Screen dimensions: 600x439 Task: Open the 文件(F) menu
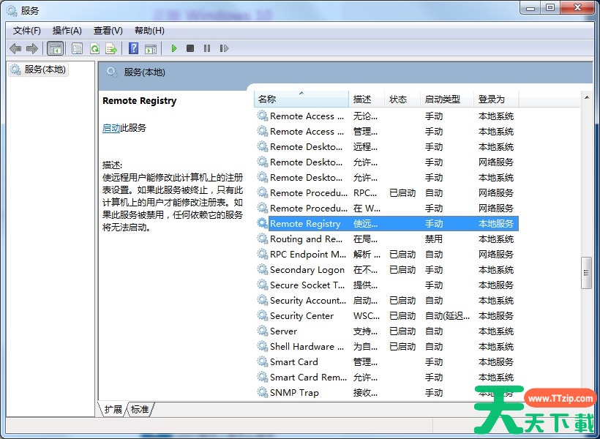pyautogui.click(x=27, y=30)
